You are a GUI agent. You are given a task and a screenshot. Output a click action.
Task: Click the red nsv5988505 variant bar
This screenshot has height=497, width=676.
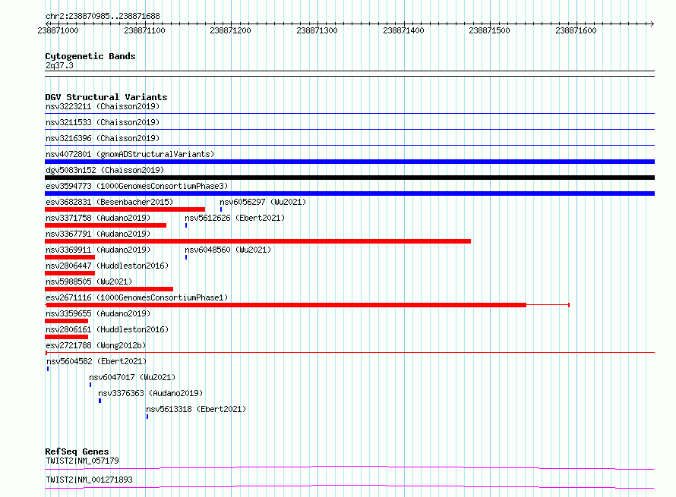coord(109,289)
